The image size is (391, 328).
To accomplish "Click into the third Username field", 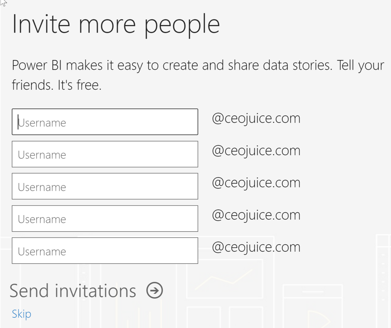I will click(x=105, y=186).
